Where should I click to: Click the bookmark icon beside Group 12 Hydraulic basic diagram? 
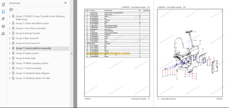point(13,73)
